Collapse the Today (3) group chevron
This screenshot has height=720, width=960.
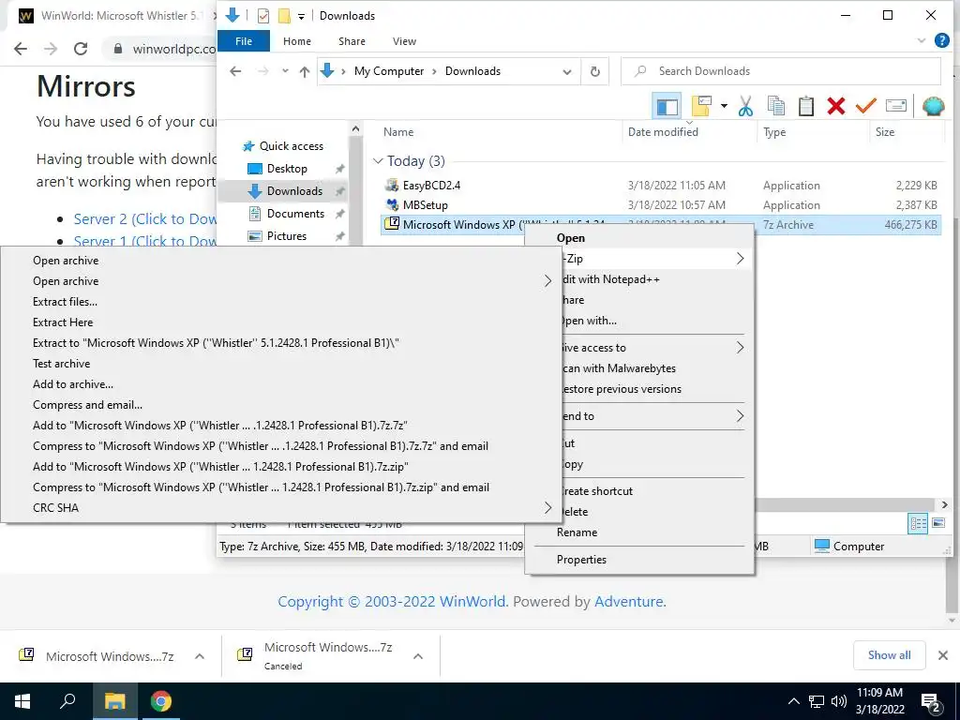point(378,161)
